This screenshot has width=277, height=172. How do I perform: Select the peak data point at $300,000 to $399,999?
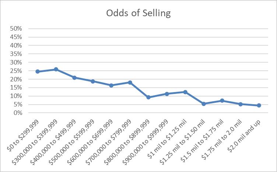[56, 69]
